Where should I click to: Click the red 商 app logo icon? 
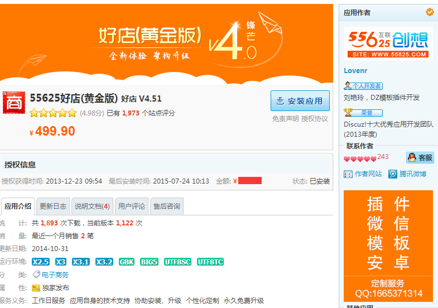pos(14,103)
